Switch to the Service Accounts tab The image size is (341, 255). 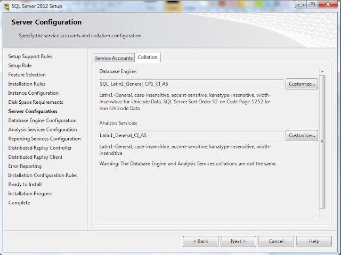pyautogui.click(x=113, y=58)
